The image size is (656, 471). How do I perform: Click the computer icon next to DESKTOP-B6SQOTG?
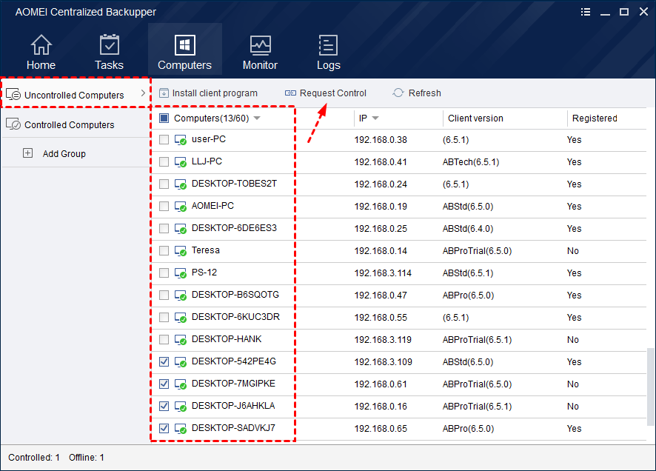[x=181, y=295]
